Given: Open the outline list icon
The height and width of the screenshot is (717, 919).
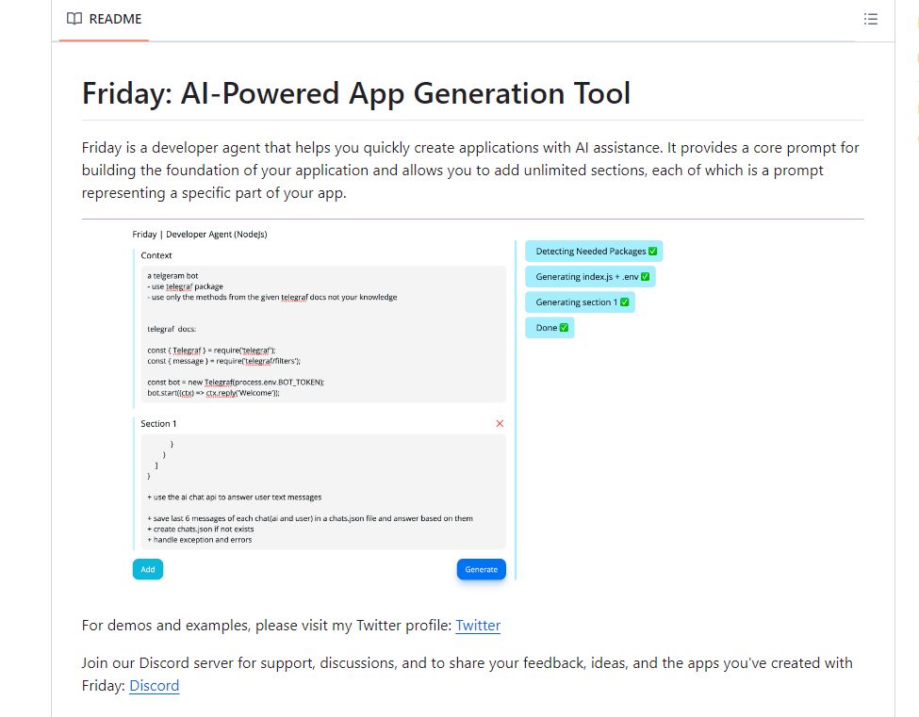Looking at the screenshot, I should click(870, 19).
